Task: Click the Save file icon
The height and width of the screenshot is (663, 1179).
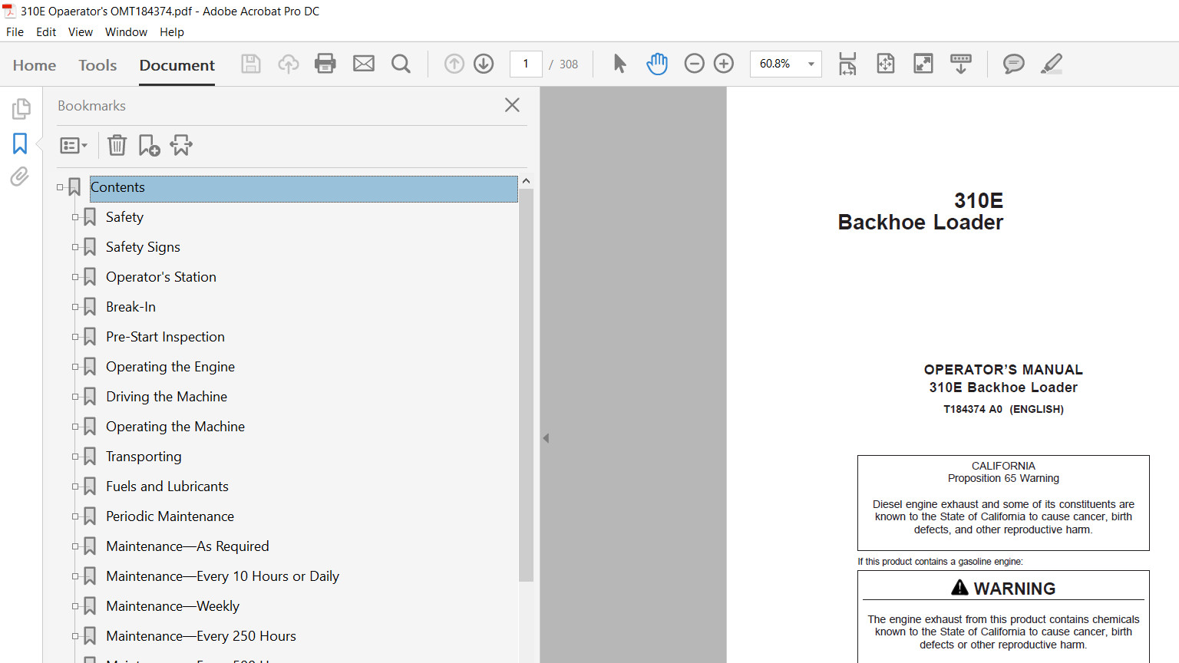Action: 251,64
